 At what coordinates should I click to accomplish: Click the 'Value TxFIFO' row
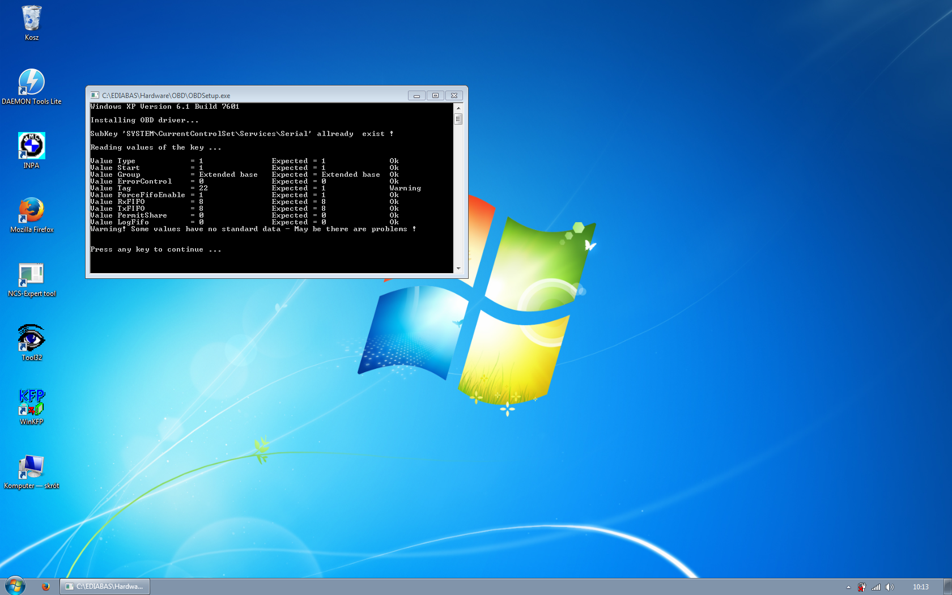(x=244, y=209)
